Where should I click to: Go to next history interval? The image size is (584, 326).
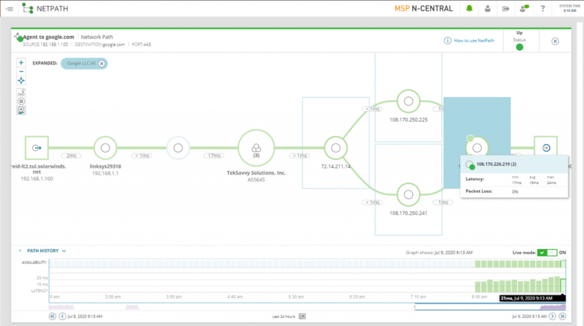(552, 316)
